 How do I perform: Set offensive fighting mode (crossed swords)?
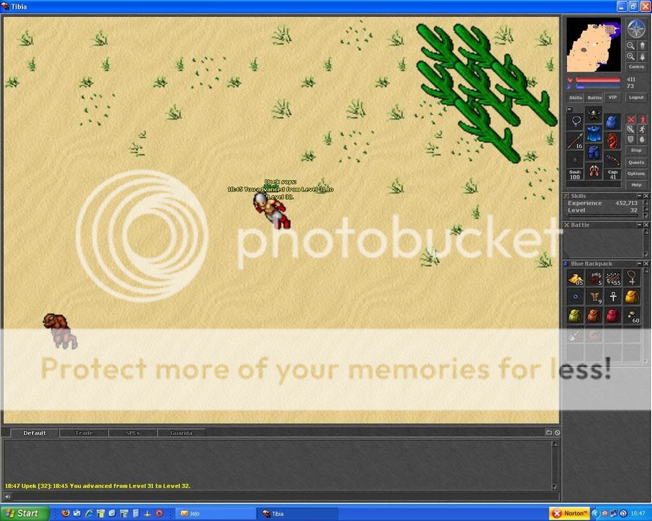coord(631,120)
